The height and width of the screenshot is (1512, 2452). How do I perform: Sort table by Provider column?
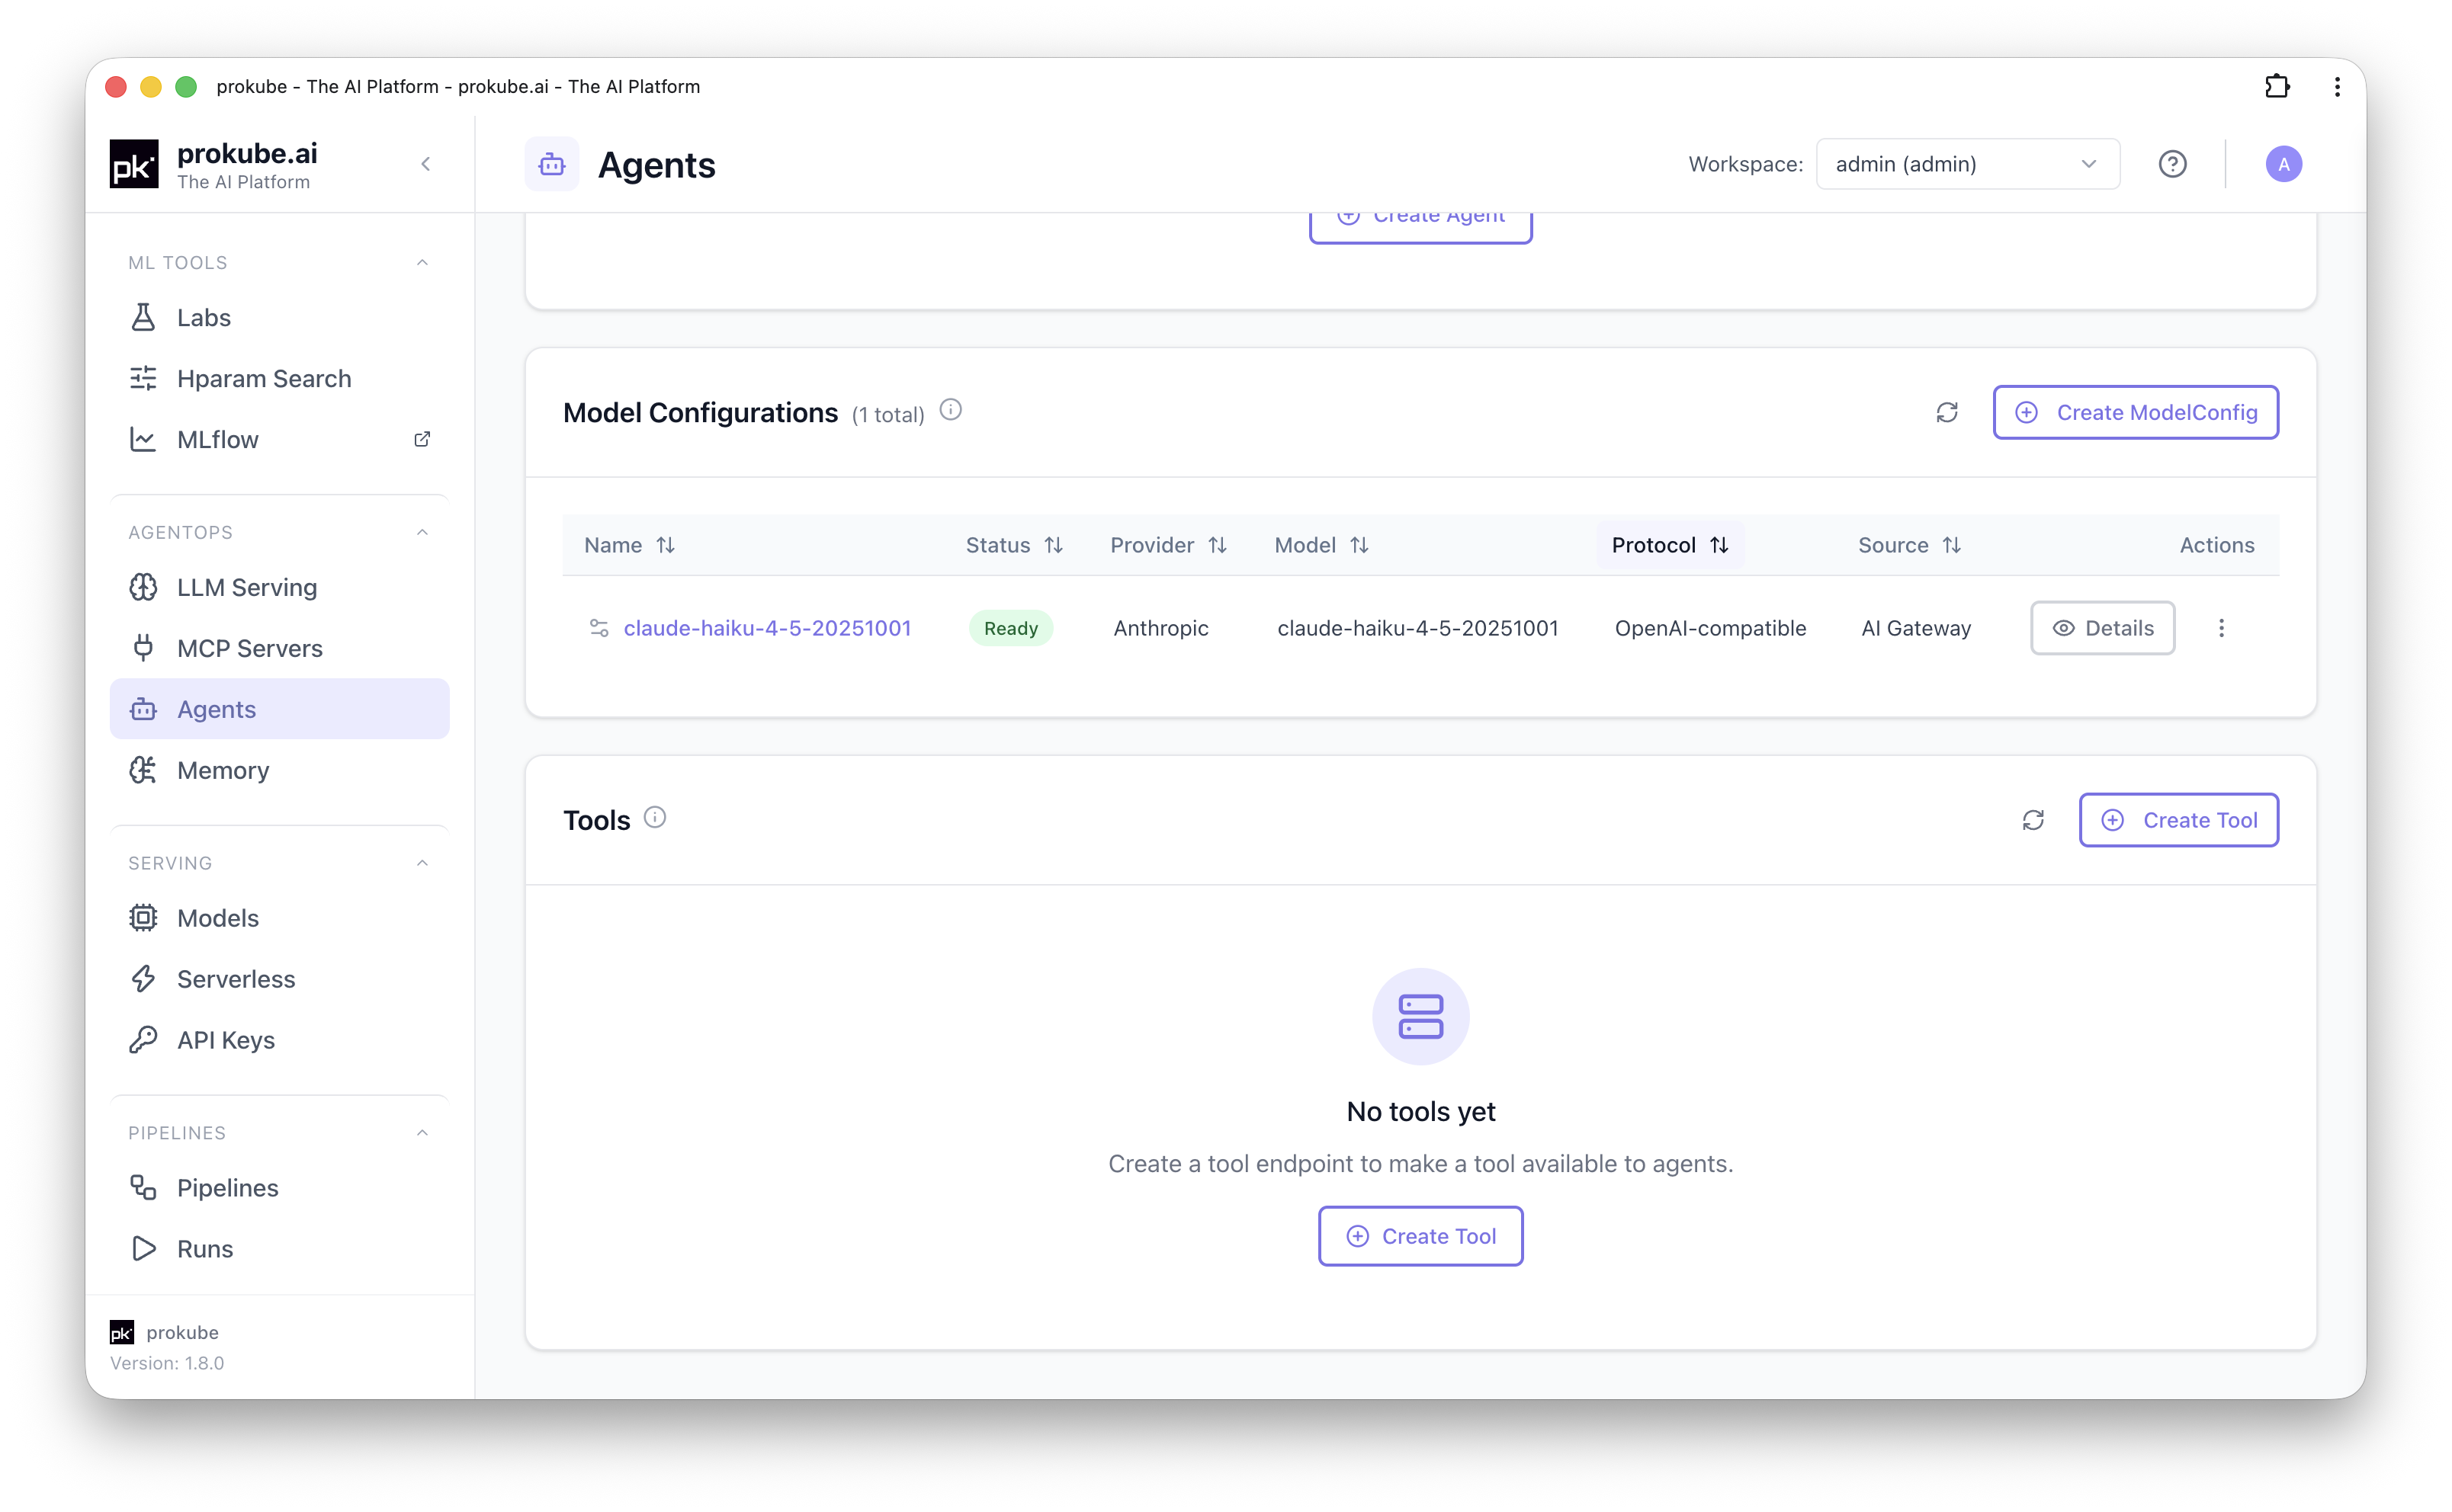click(x=1167, y=545)
